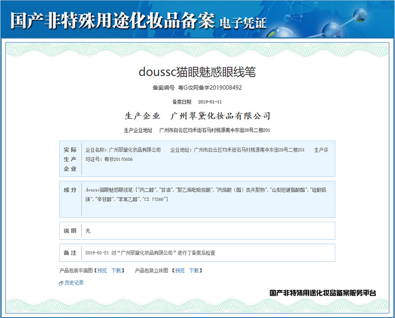The width and height of the screenshot is (395, 318).
Task: Click the ingredient list text starting with 丙二醇
Action: pyautogui.click(x=206, y=195)
